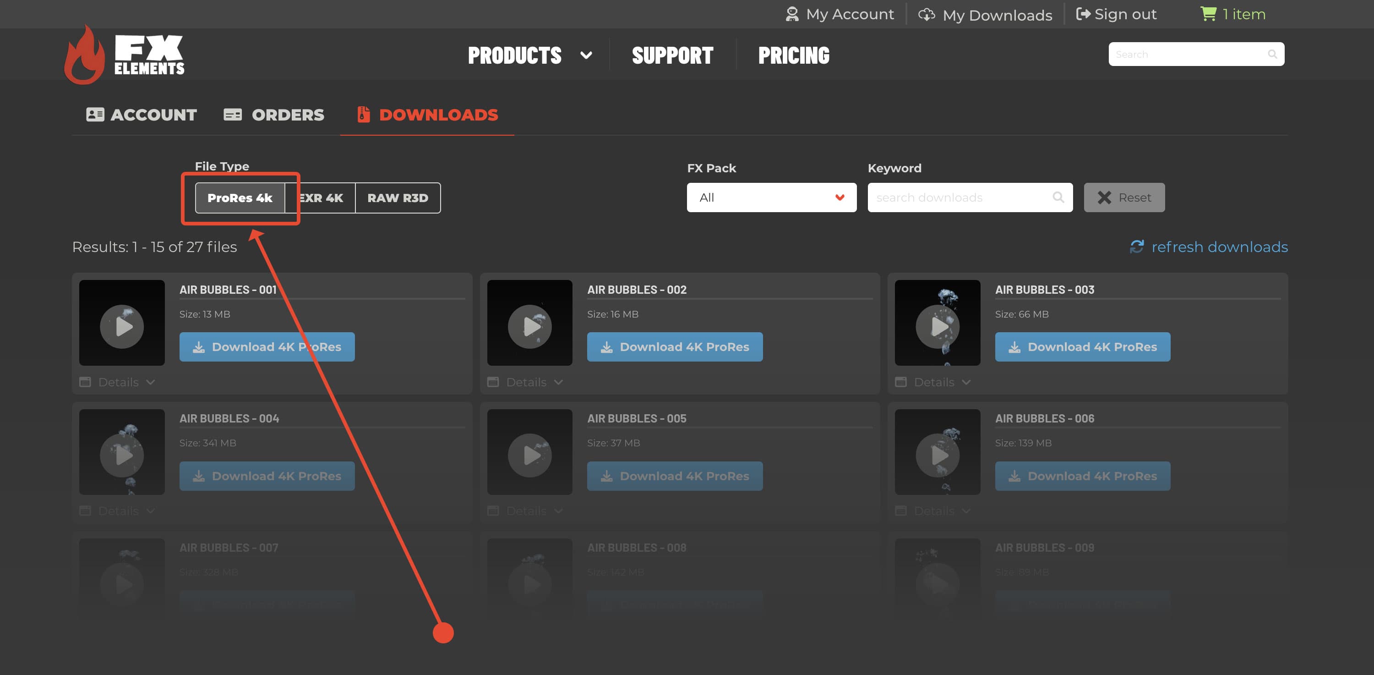Play the AIR BUBBLES - 001 preview
The image size is (1374, 675).
[122, 326]
